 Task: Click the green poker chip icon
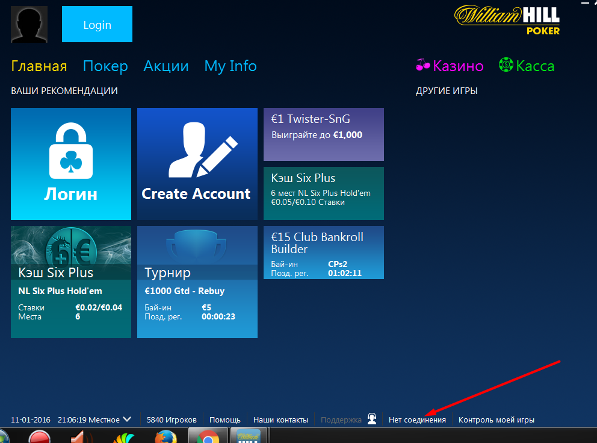(x=506, y=65)
